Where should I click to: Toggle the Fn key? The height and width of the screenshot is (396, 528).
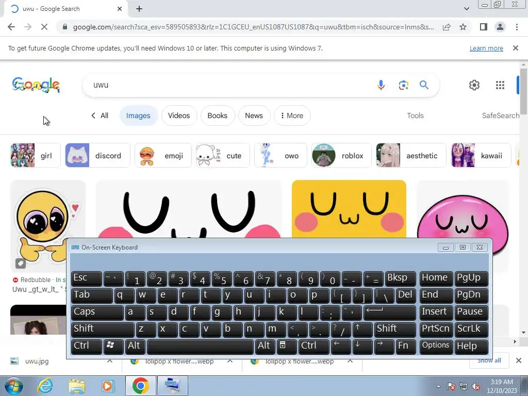[x=406, y=346]
